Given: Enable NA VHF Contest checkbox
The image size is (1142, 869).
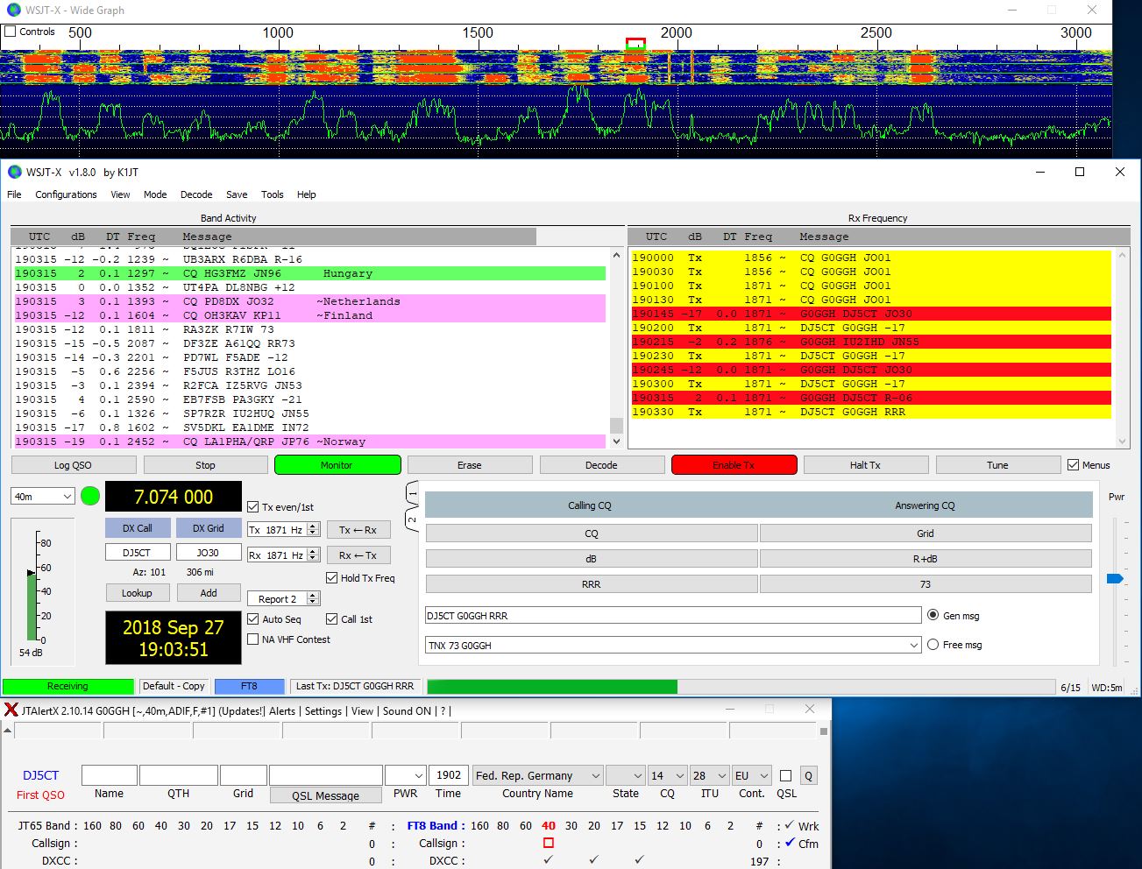Looking at the screenshot, I should (253, 639).
